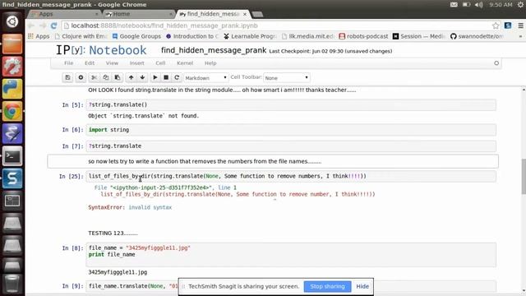Rename notebook via find_hidden_message_prank title
The height and width of the screenshot is (296, 526).
(214, 50)
